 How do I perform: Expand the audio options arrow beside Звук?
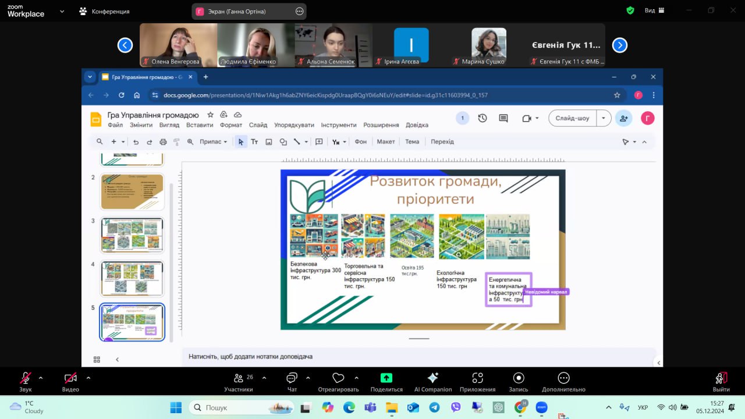41,378
